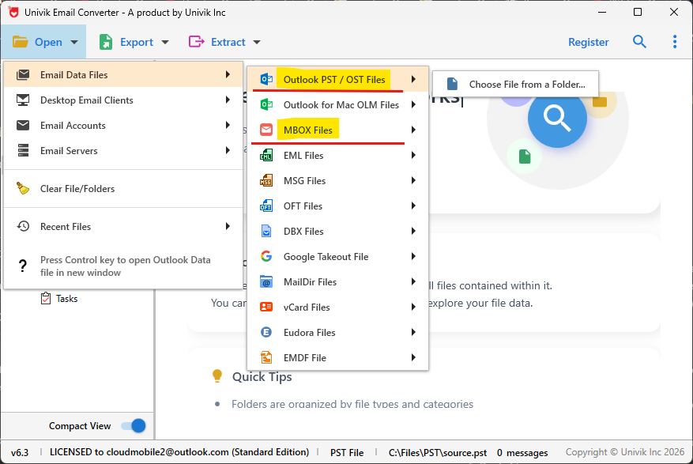The height and width of the screenshot is (464, 693).
Task: Expand the Recent Files submenu arrow
Action: (x=228, y=226)
